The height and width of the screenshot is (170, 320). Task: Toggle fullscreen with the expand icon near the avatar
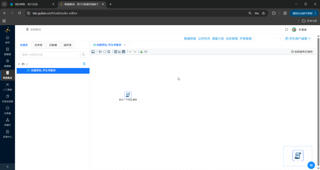[287, 30]
